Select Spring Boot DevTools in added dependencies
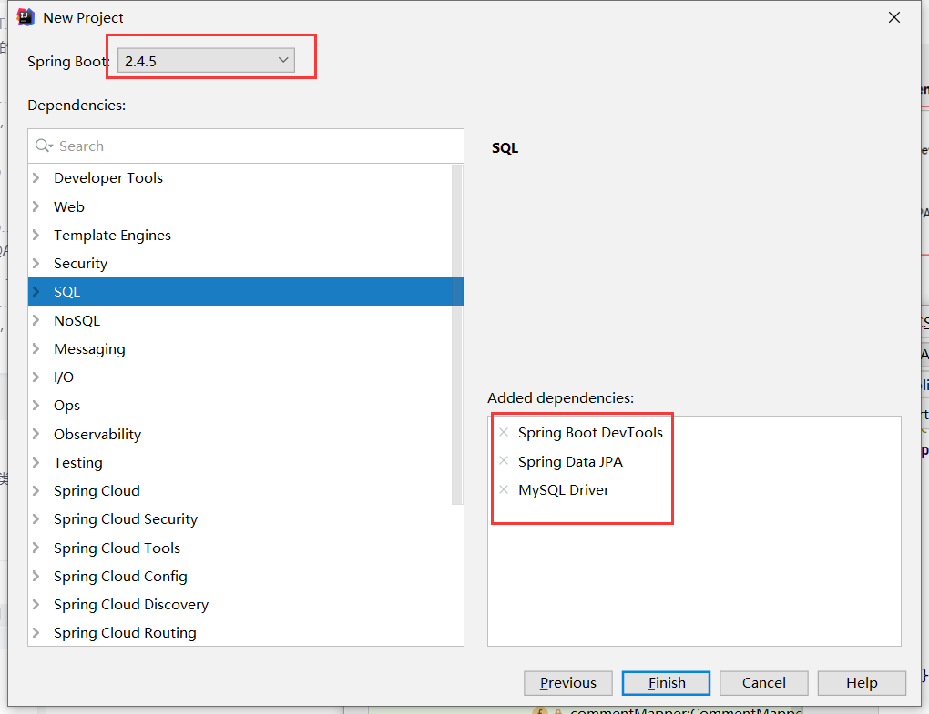Viewport: 929px width, 714px height. 590,432
